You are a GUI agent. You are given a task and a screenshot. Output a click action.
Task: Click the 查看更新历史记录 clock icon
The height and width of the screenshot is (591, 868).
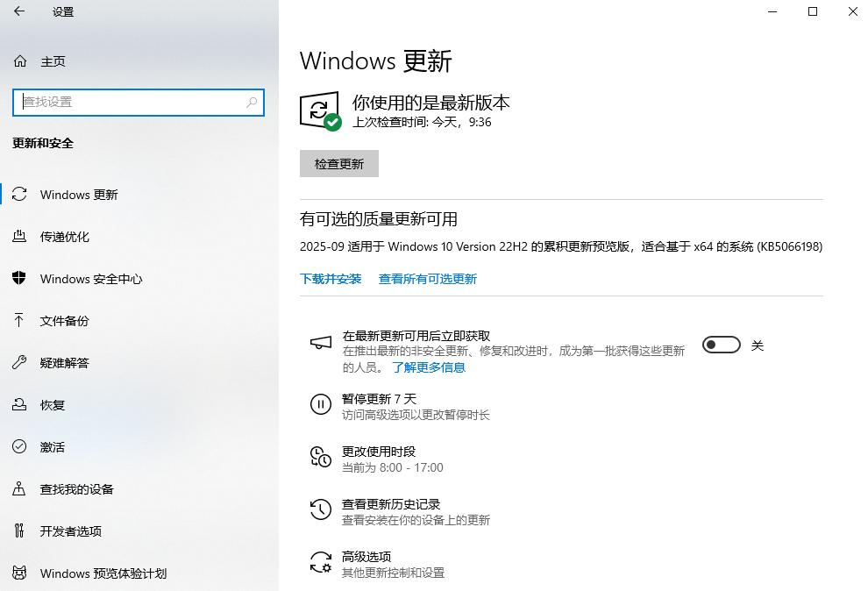pyautogui.click(x=320, y=509)
